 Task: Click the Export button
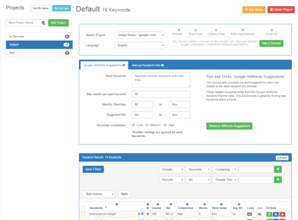(282, 157)
